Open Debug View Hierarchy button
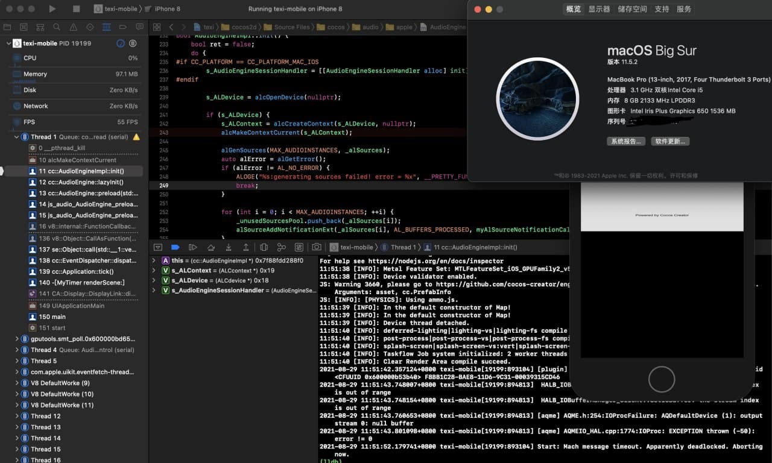The width and height of the screenshot is (772, 463). pyautogui.click(x=264, y=247)
